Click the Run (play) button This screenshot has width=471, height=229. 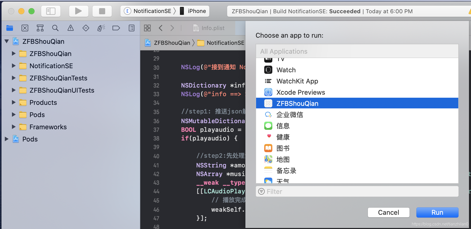(x=78, y=11)
